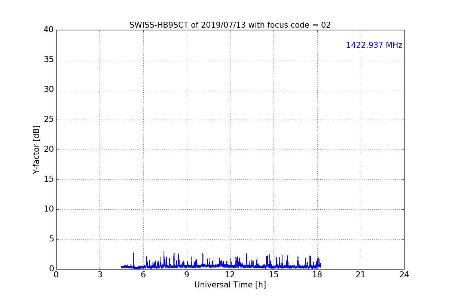Select the '1422.937 MHz' frequency label
The height and width of the screenshot is (299, 449).
pos(374,45)
